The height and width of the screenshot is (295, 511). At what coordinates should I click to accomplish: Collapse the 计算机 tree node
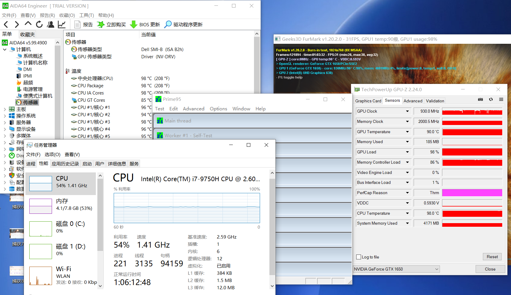(5, 49)
